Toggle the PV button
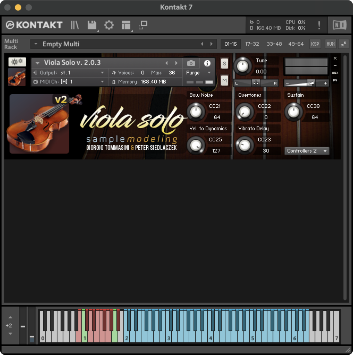This screenshot has width=353, height=355. click(x=335, y=80)
